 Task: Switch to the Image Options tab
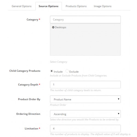point(102,6)
